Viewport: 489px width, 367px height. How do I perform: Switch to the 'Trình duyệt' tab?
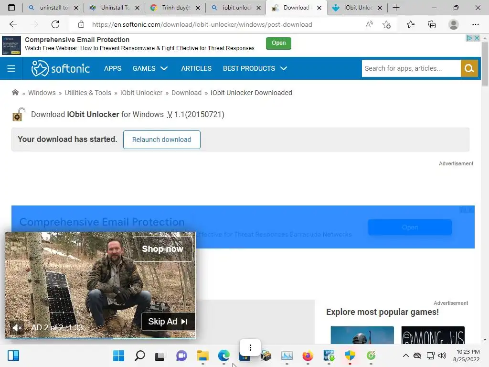175,8
